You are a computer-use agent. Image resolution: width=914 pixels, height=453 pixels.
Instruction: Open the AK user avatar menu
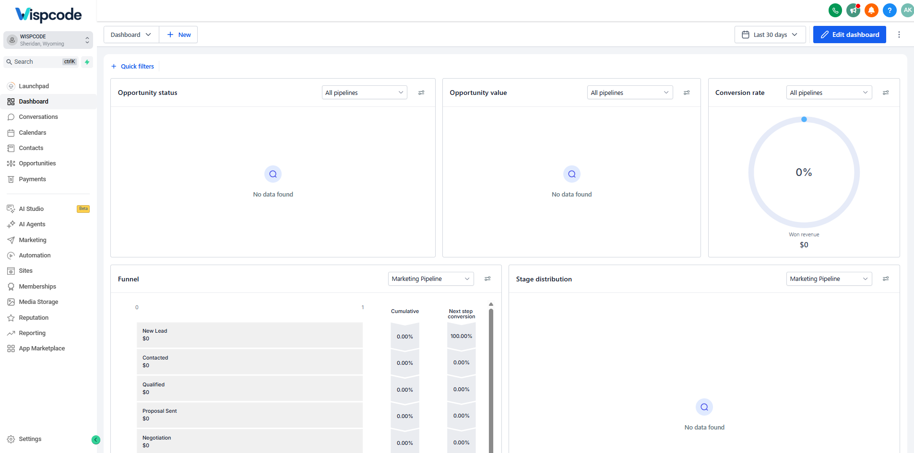(x=907, y=10)
